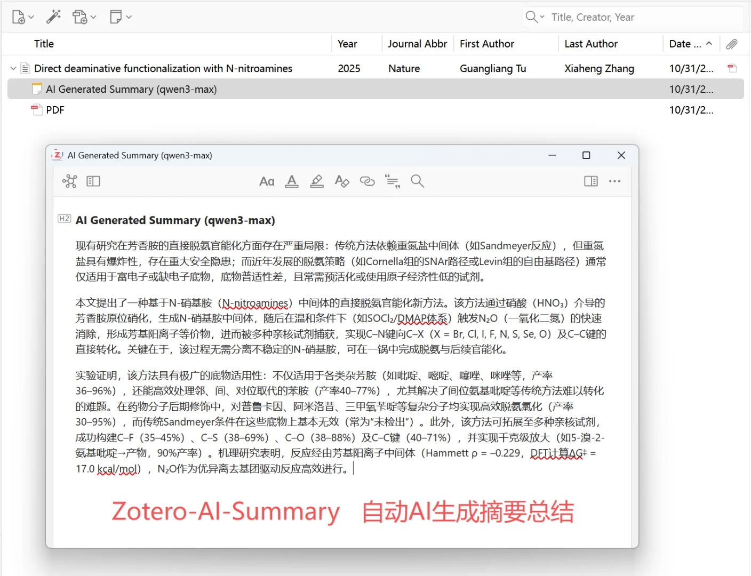Add item by identifier with magic wand
Viewport: 751px width, 576px height.
(53, 17)
